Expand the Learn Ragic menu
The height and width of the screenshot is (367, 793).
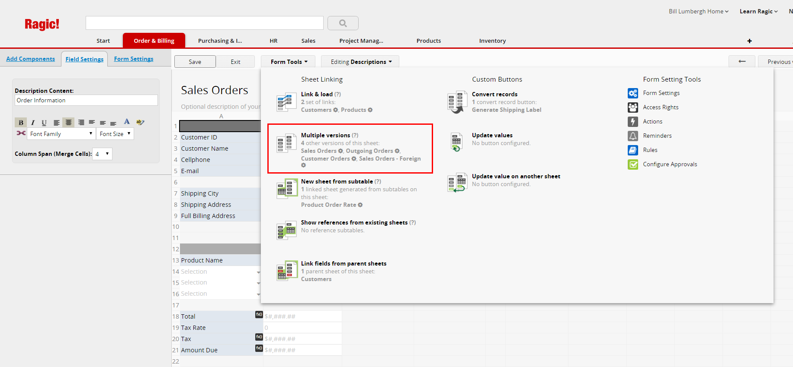point(758,12)
